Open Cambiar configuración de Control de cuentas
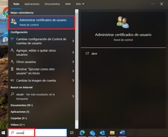The image size is (168, 137). pos(41,41)
